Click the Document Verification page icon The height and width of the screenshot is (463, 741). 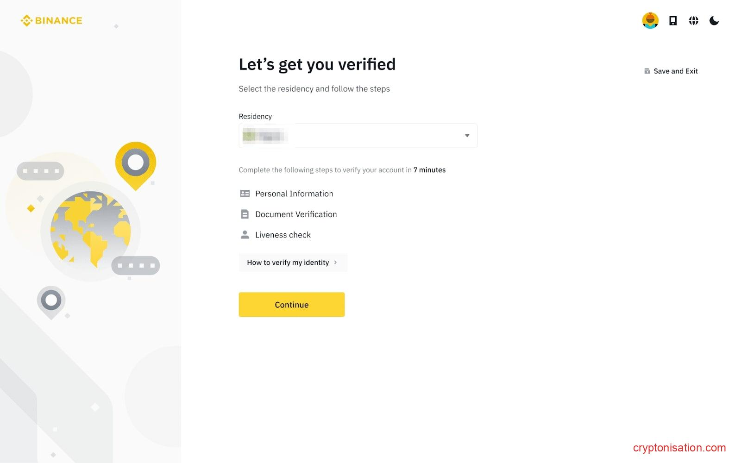pos(245,214)
